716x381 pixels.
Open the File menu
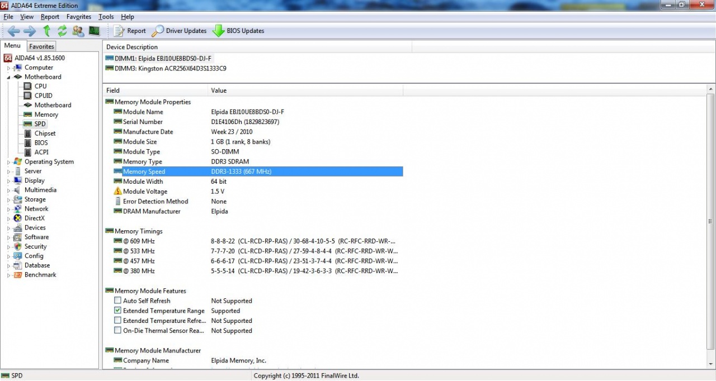pos(8,17)
